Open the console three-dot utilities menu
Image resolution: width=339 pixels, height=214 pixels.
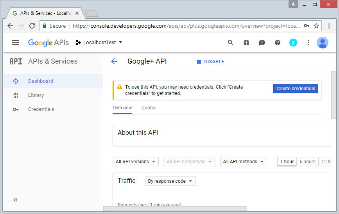(309, 43)
